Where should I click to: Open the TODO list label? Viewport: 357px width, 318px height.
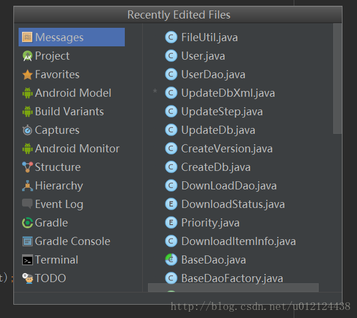[51, 278]
